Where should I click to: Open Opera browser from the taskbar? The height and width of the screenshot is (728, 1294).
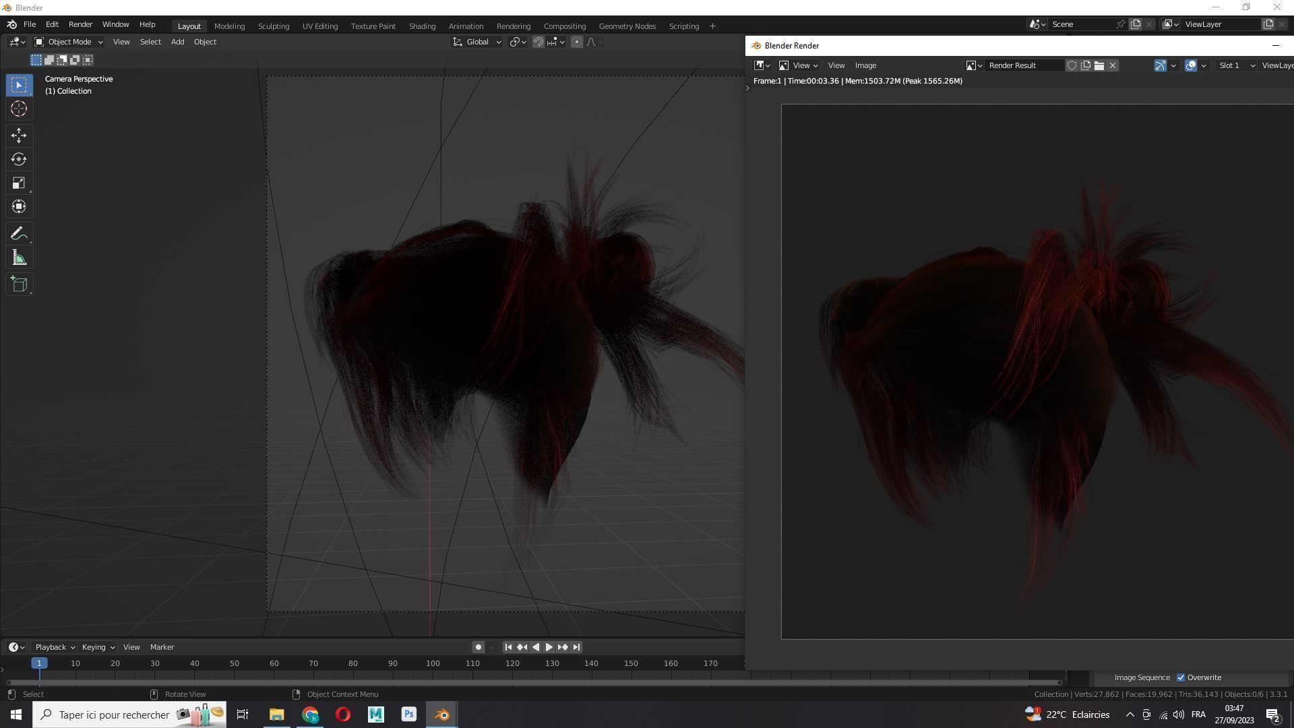click(342, 715)
